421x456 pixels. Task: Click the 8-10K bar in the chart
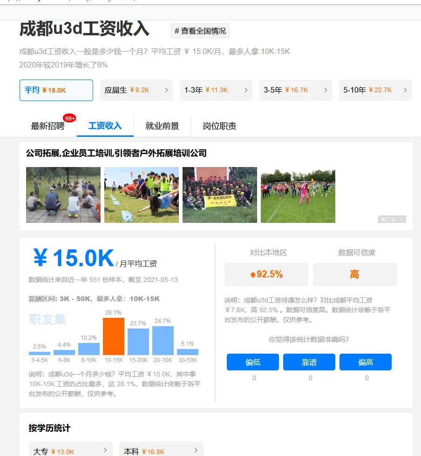(89, 349)
